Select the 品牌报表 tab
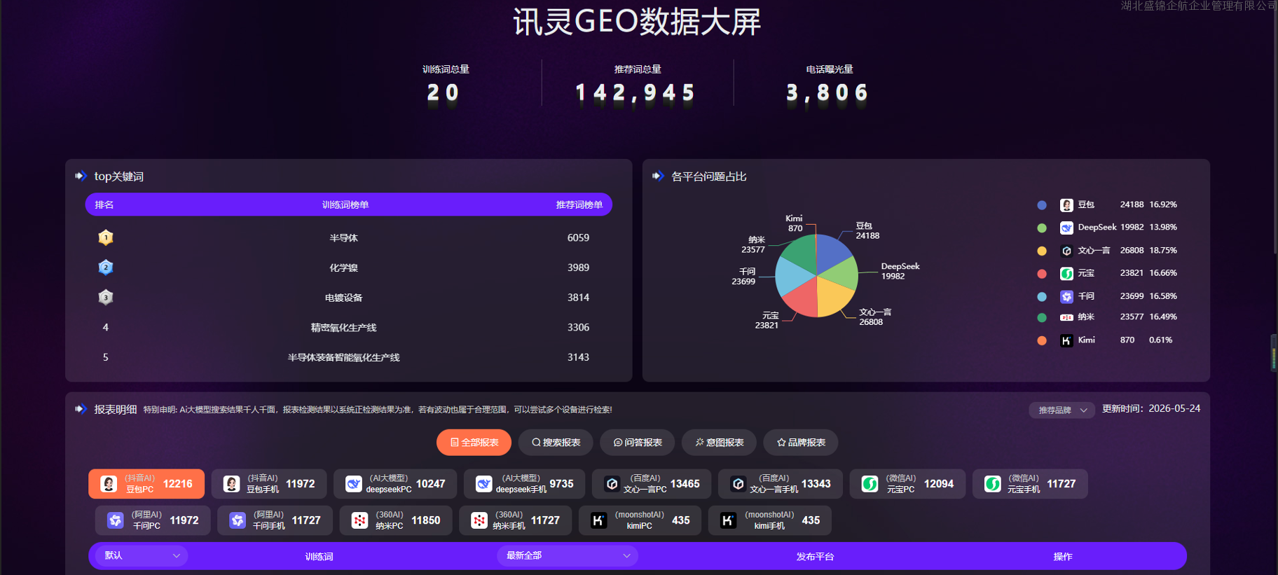Screen dimensions: 1278x575 coord(801,443)
